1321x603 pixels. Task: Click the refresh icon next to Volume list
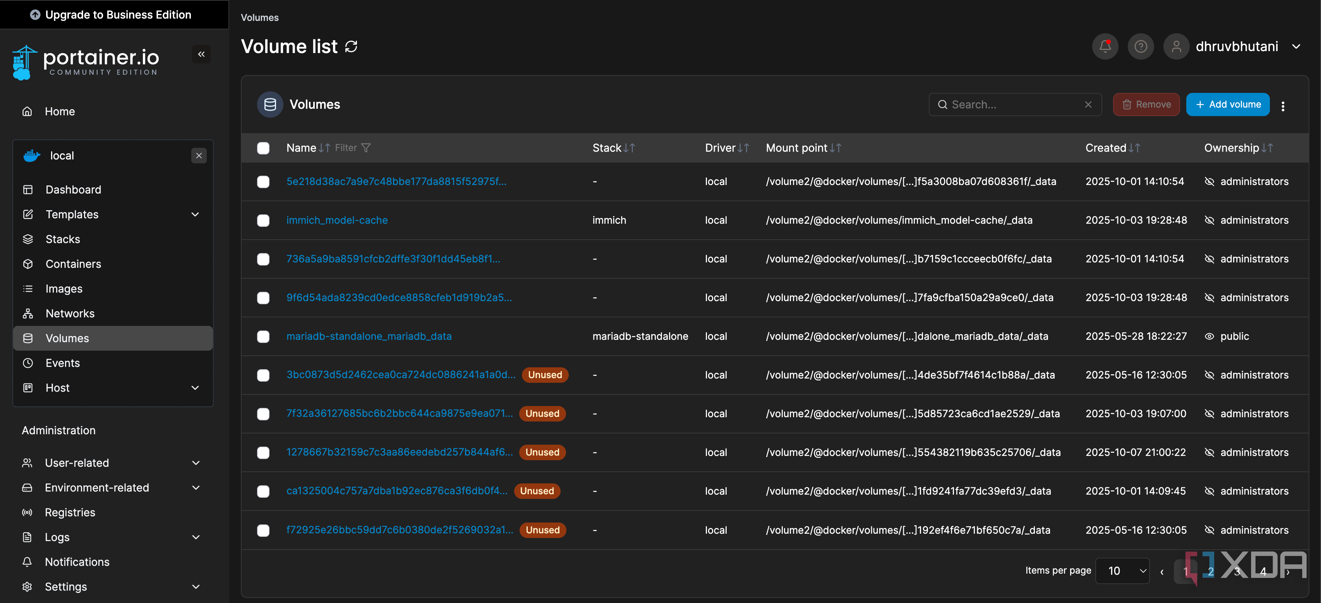tap(351, 47)
